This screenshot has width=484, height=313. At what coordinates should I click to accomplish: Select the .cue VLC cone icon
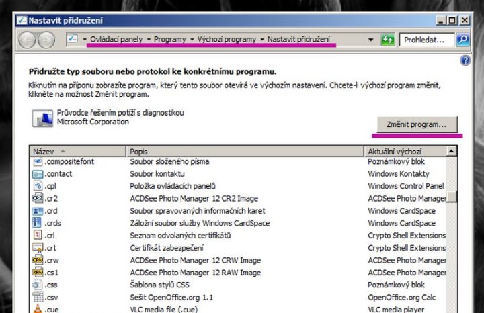click(x=38, y=309)
